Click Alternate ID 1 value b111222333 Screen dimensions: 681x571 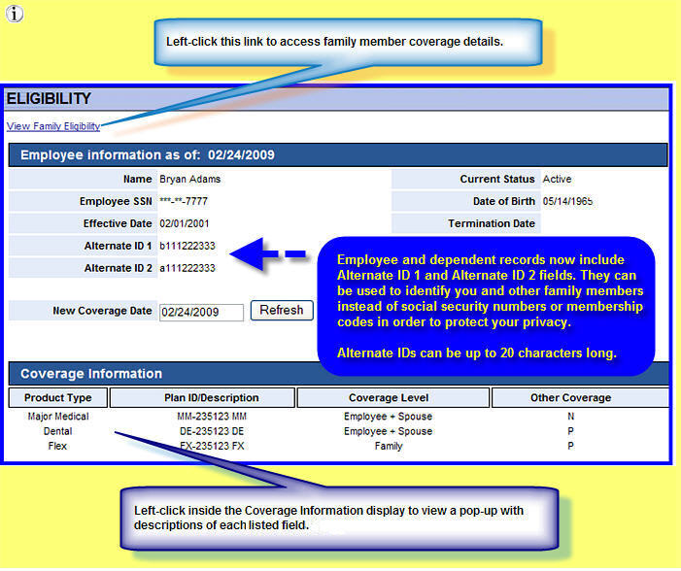187,246
